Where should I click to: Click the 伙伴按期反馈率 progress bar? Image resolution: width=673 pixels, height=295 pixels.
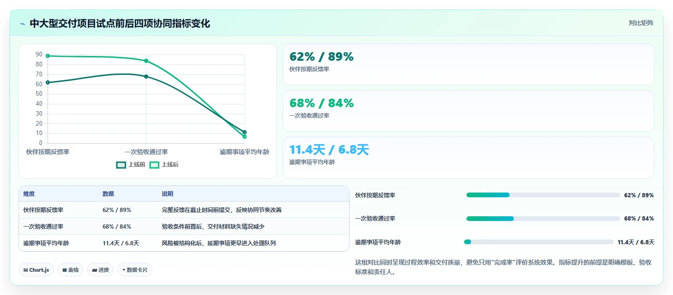tap(543, 195)
